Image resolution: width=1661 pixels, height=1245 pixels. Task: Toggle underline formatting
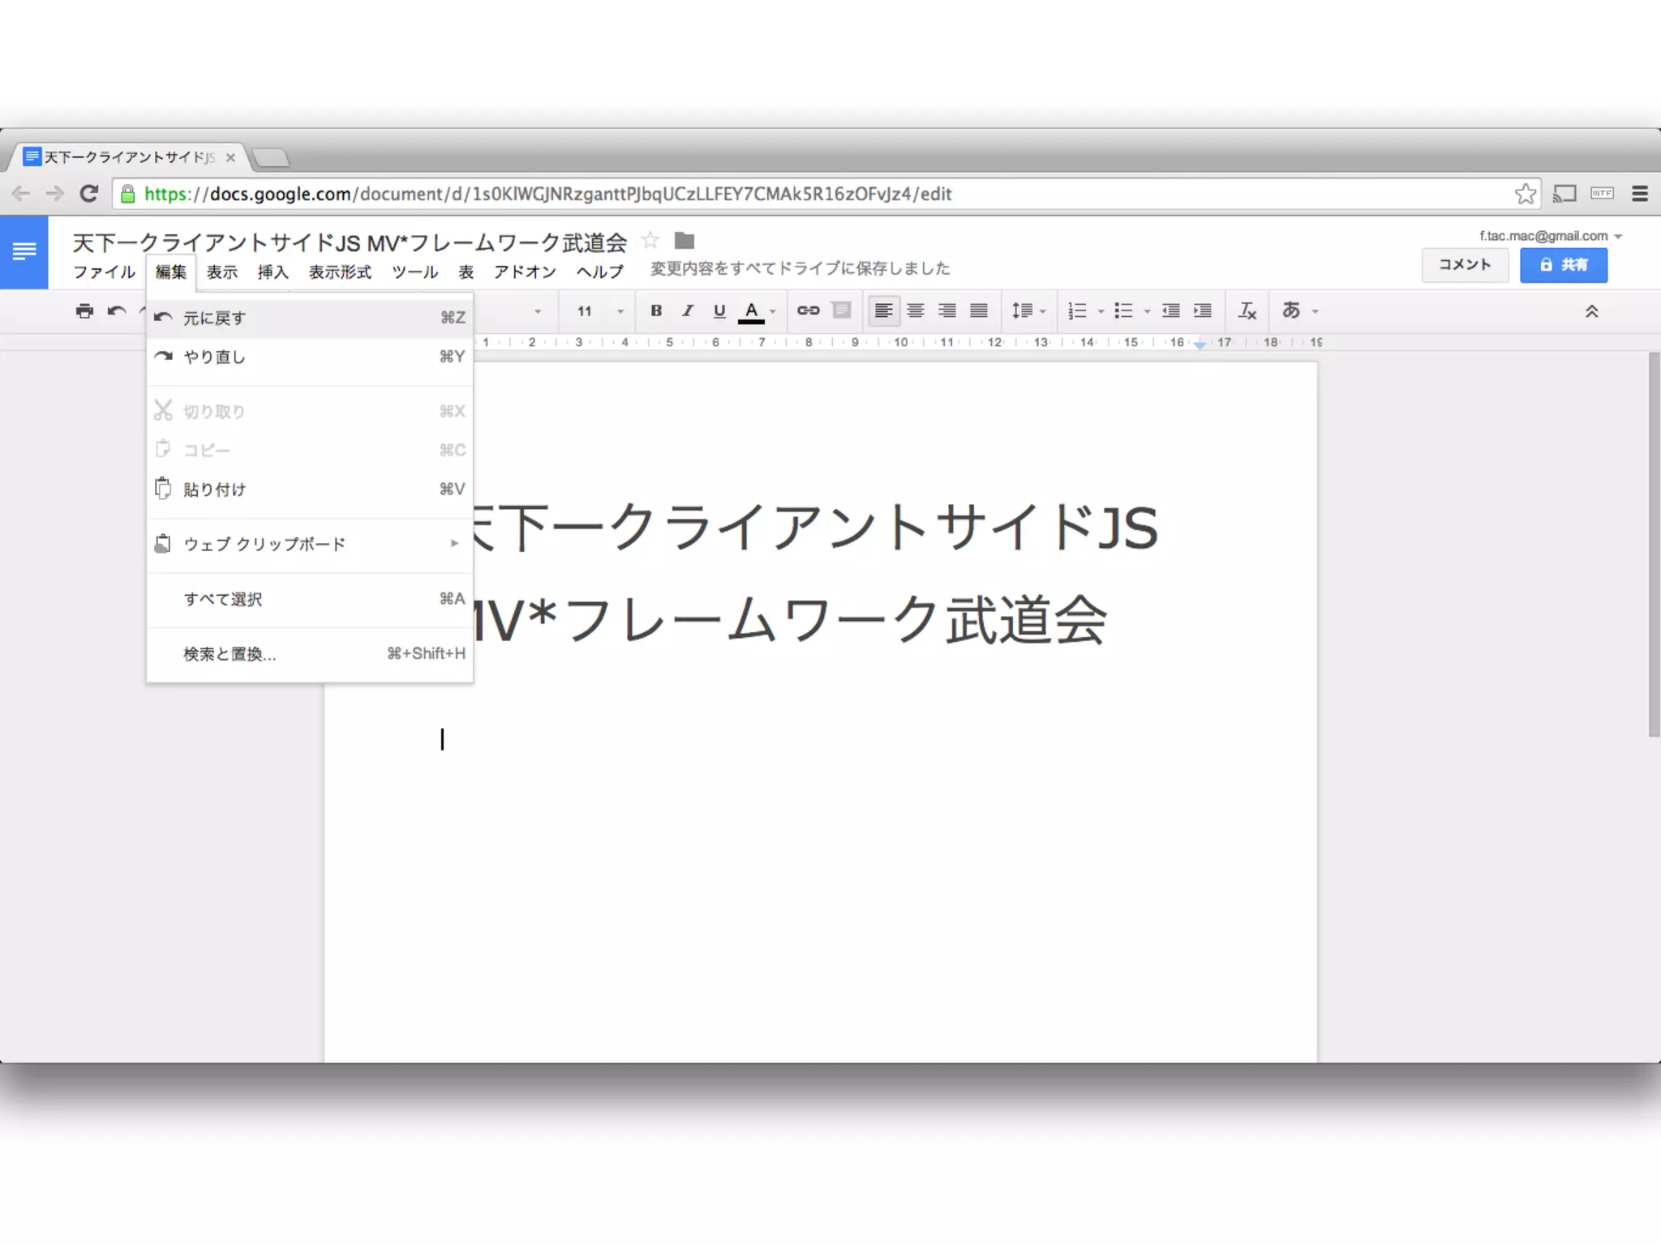[x=719, y=310]
